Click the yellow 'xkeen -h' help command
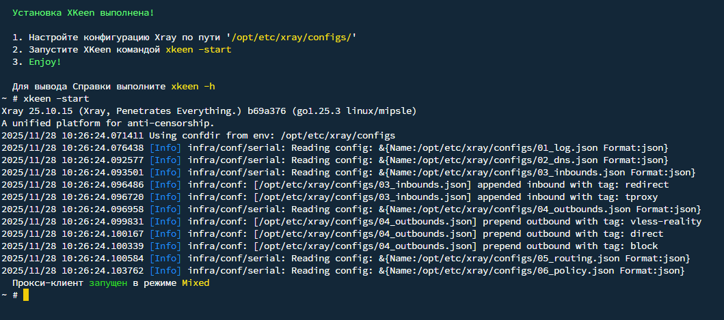Viewport: 724px width, 320px height. click(193, 86)
